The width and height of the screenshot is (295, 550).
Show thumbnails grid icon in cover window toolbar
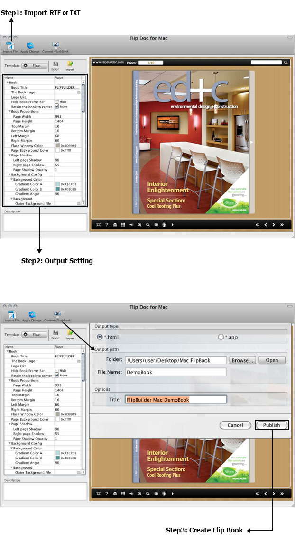pos(123,225)
